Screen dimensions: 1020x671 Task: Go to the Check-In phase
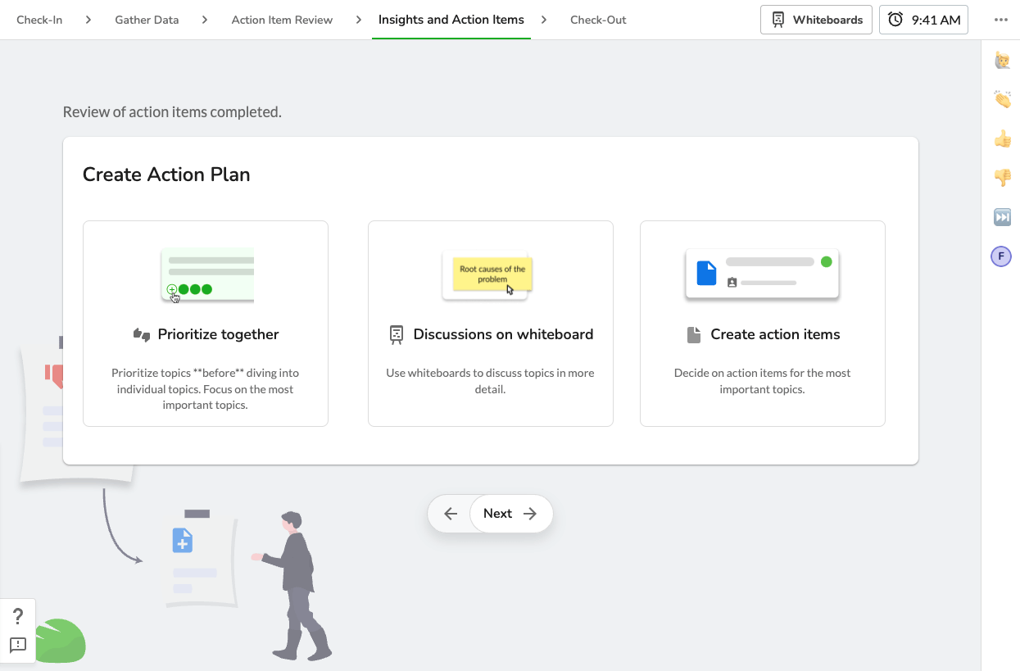(x=39, y=20)
